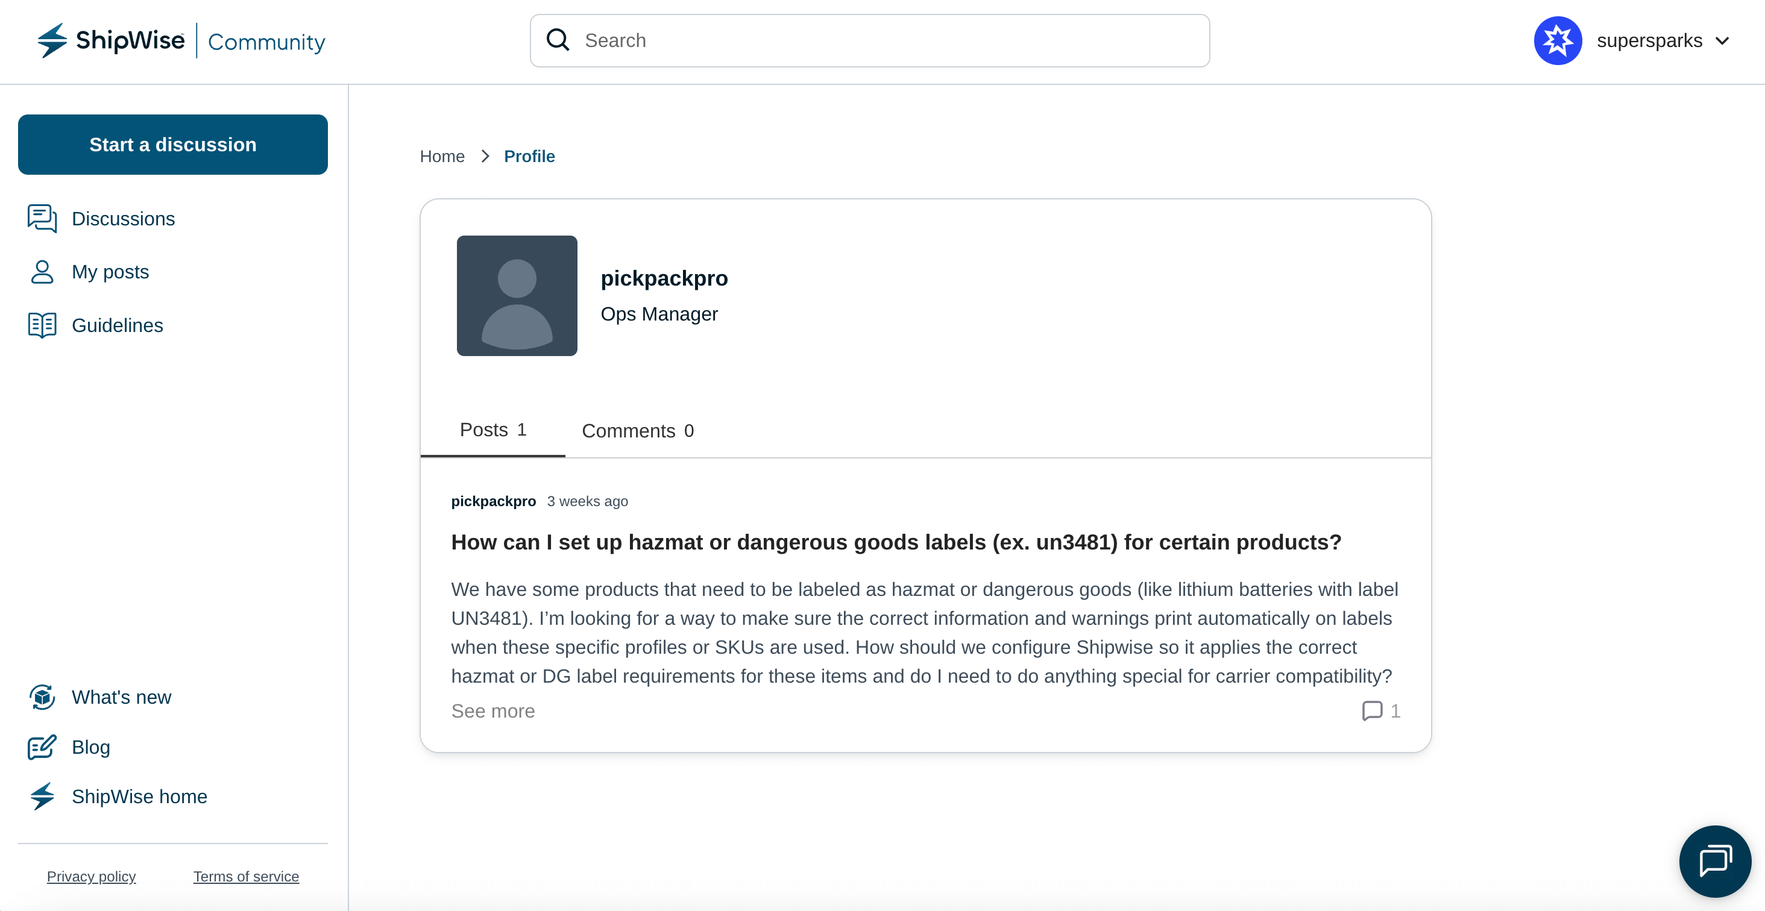This screenshot has width=1765, height=911.
Task: Click the ShipWise home lightning icon
Action: coord(42,797)
